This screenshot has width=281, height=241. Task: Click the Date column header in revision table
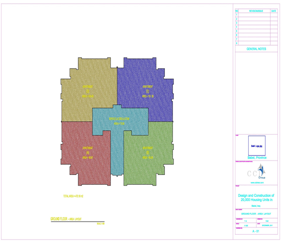[274, 11]
